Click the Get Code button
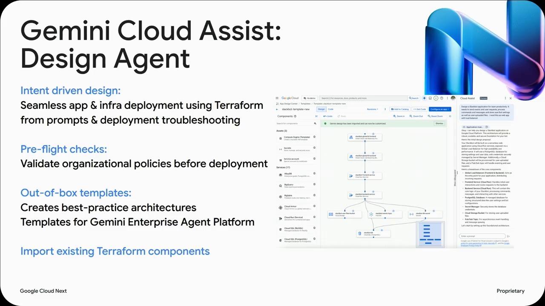Screen dimensions: 545x306 (419, 109)
